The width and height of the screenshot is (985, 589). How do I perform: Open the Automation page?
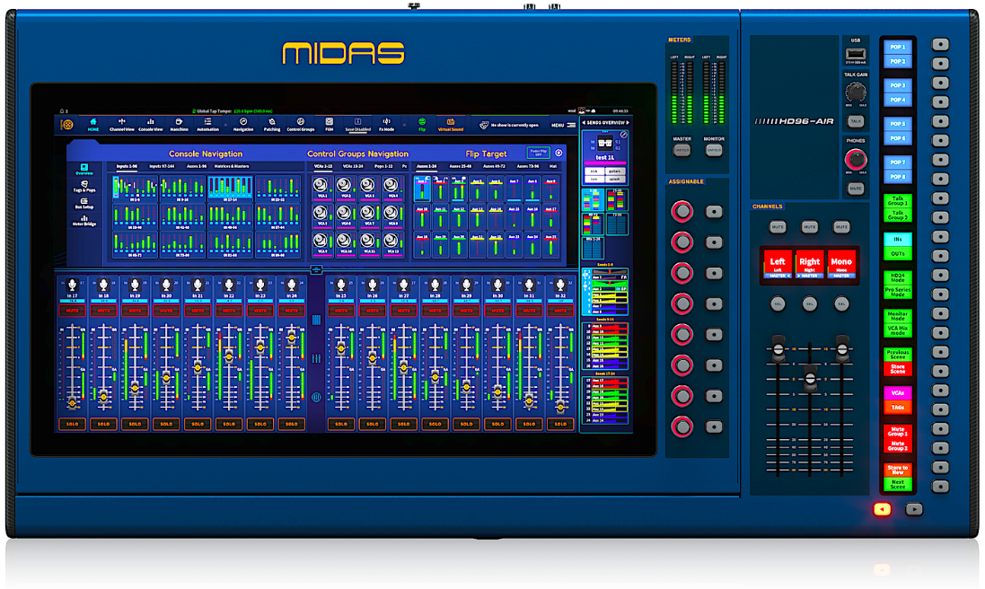207,126
